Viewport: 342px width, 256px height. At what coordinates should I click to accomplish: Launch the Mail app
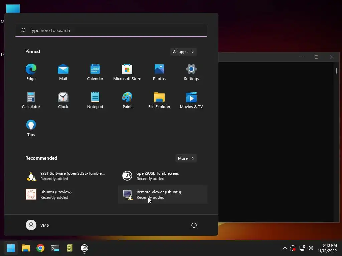coord(63,72)
